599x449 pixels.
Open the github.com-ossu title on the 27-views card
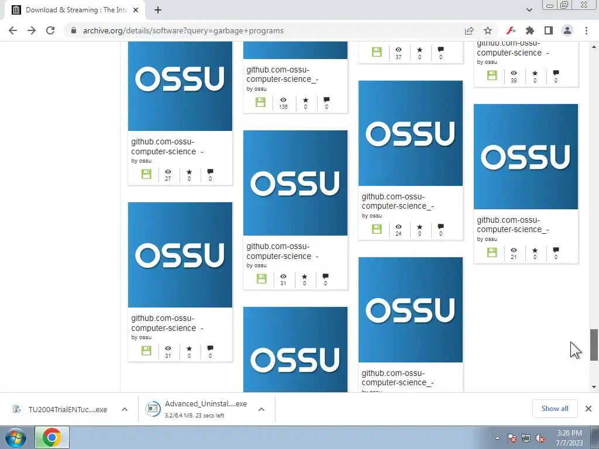tap(167, 147)
